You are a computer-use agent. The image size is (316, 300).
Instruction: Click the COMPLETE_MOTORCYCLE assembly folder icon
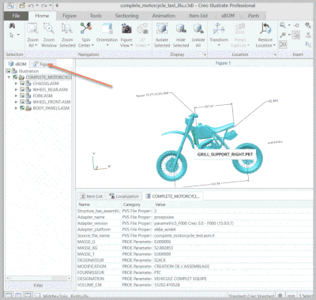(22, 77)
